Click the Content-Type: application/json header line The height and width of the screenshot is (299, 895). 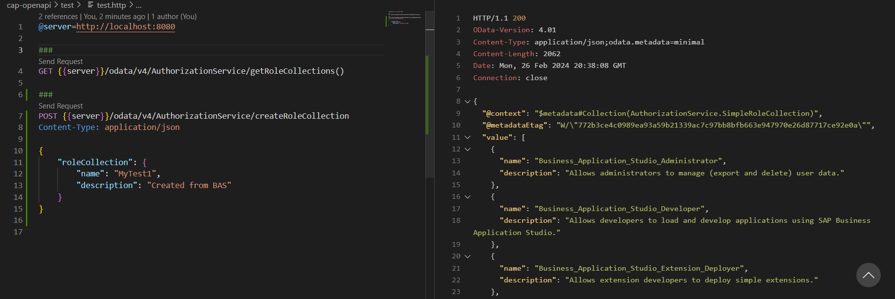coord(109,128)
